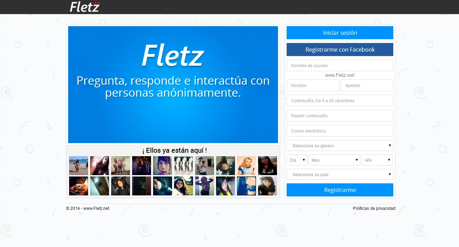Click the www.Fletz.net/ label under username
The image size is (459, 247).
340,75
